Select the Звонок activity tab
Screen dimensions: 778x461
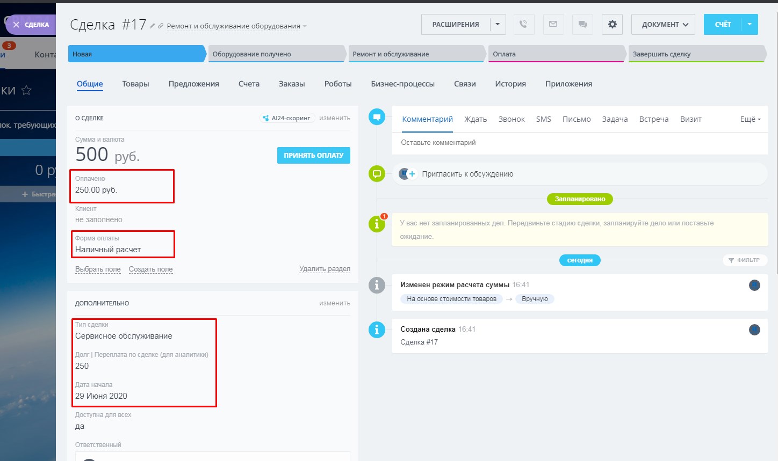click(x=511, y=119)
